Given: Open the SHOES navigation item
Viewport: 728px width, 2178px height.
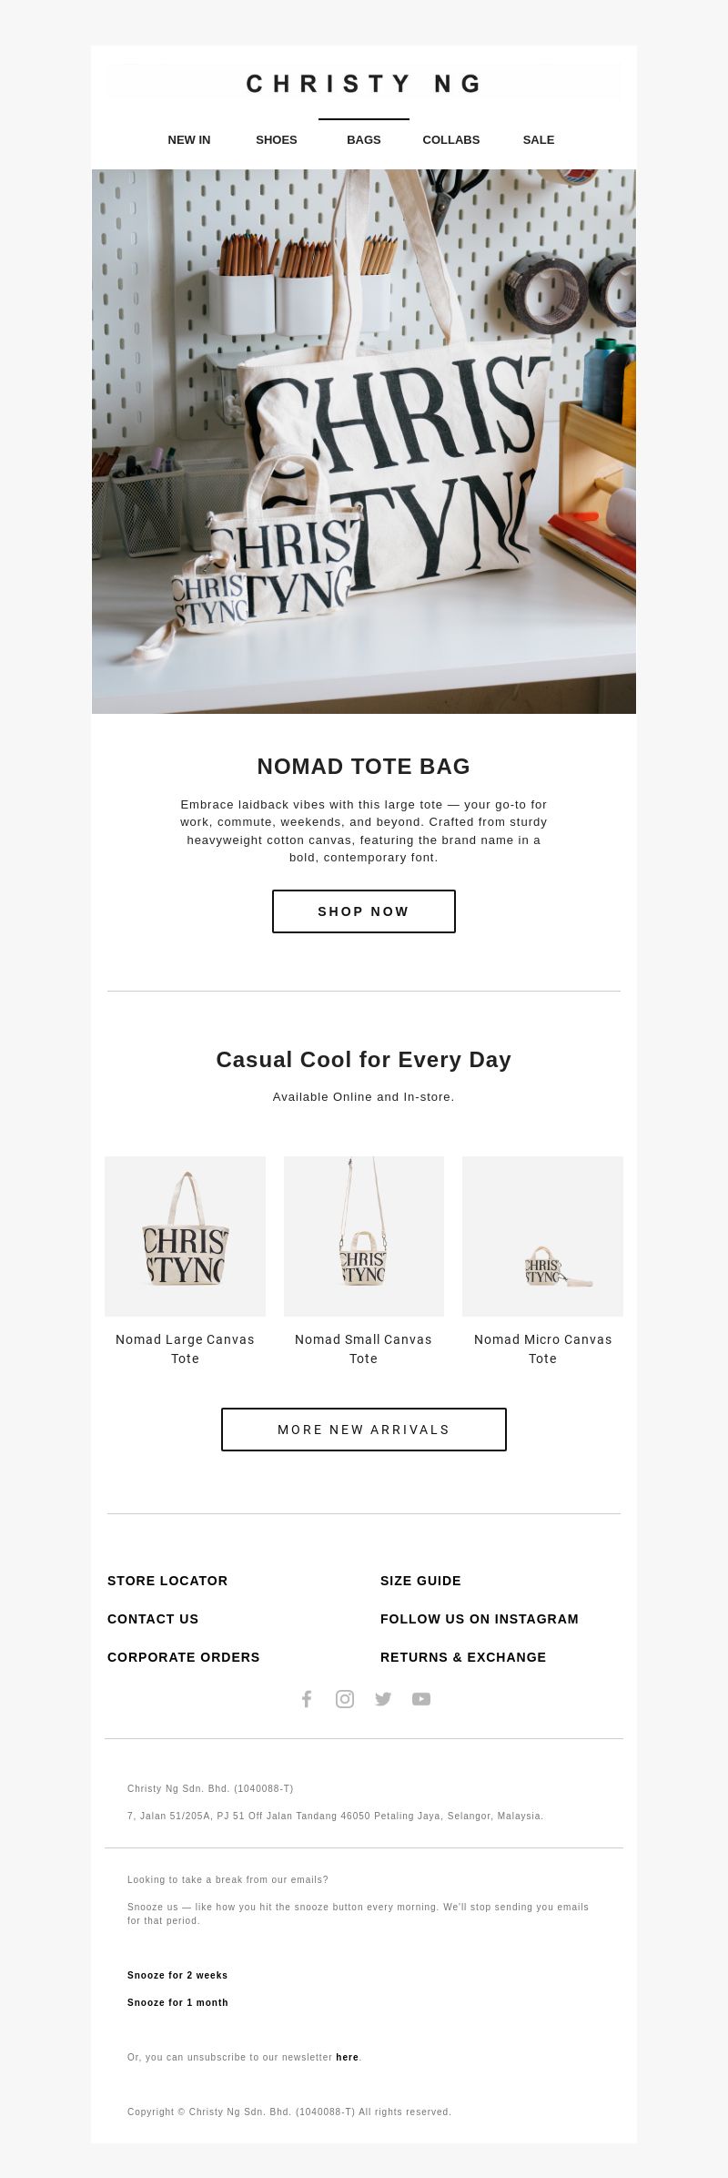Looking at the screenshot, I should tap(277, 139).
